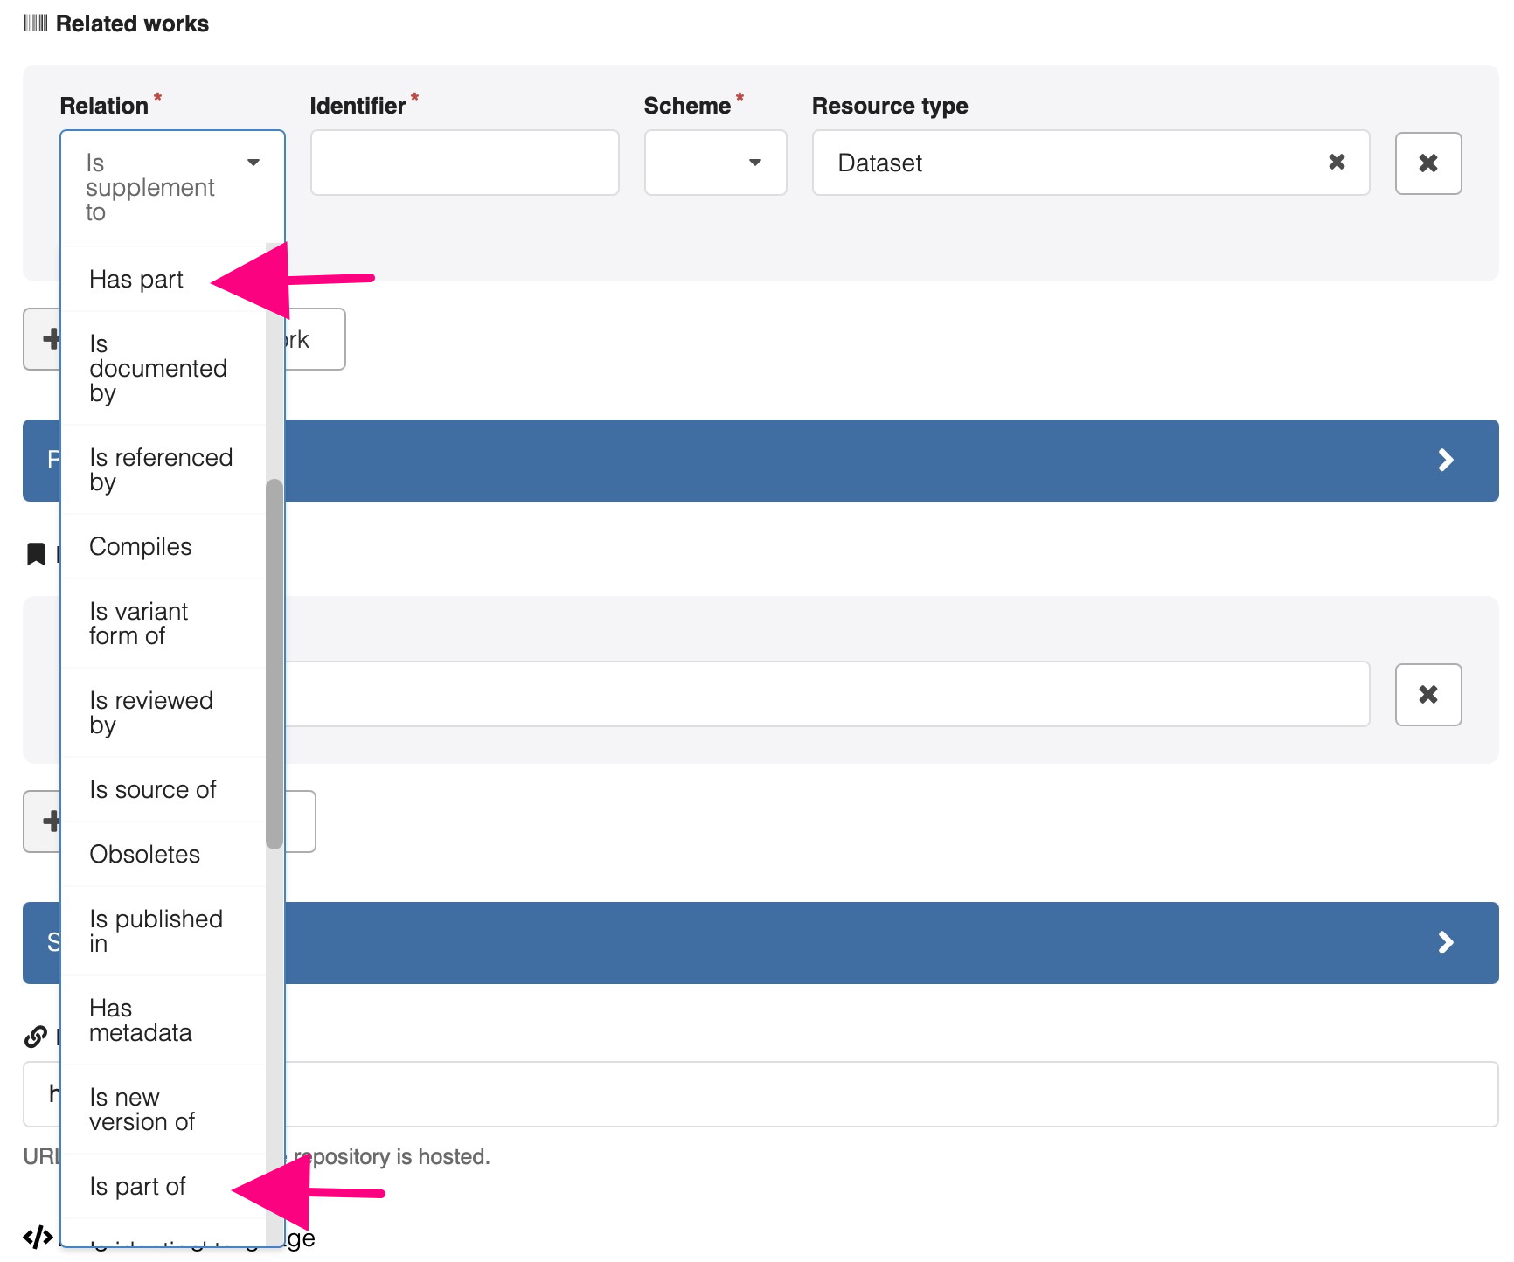Image resolution: width=1514 pixels, height=1262 pixels.
Task: Choose 'Is reviewed by' relation
Action: tap(150, 712)
